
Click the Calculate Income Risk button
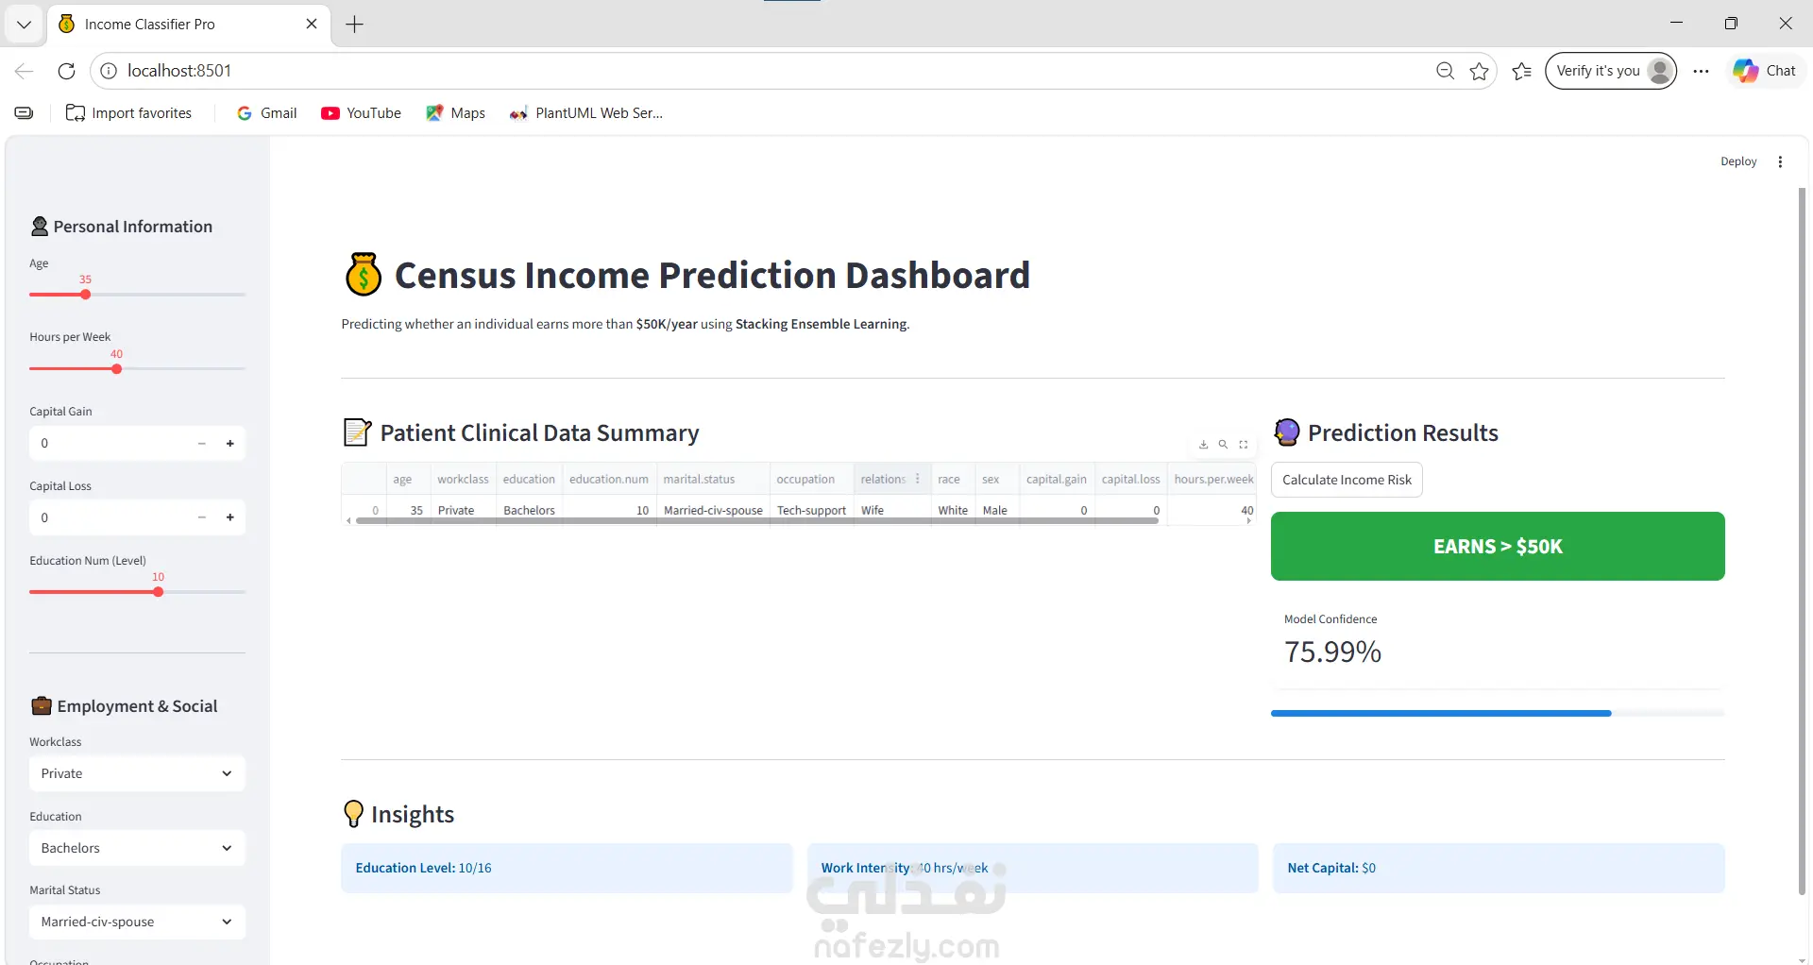pyautogui.click(x=1347, y=480)
